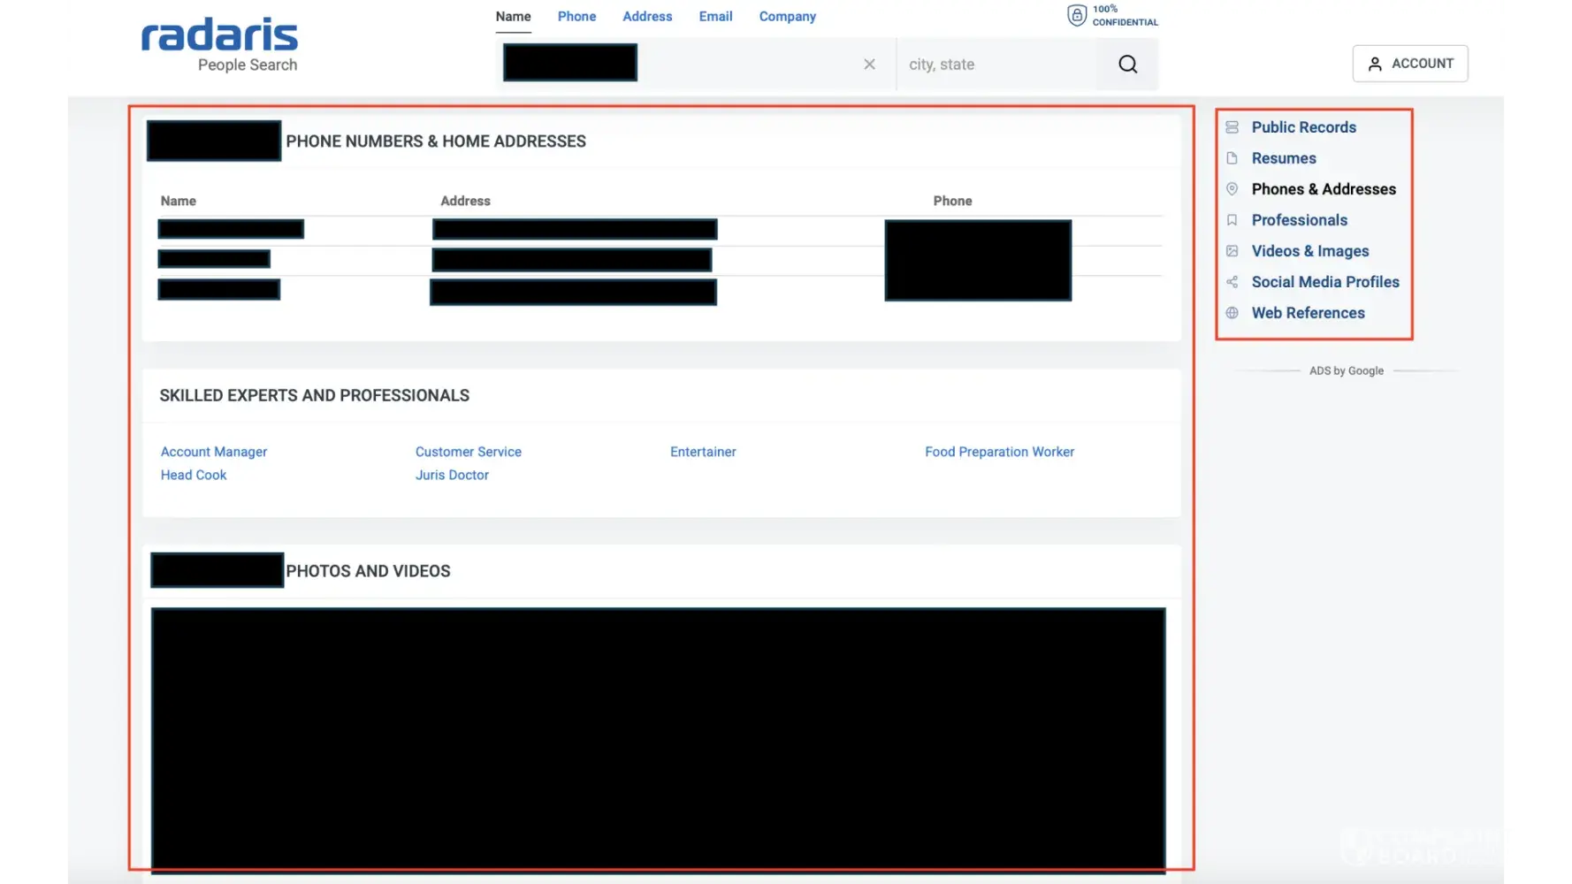The height and width of the screenshot is (884, 1572).
Task: Open the Account button
Action: coord(1410,64)
